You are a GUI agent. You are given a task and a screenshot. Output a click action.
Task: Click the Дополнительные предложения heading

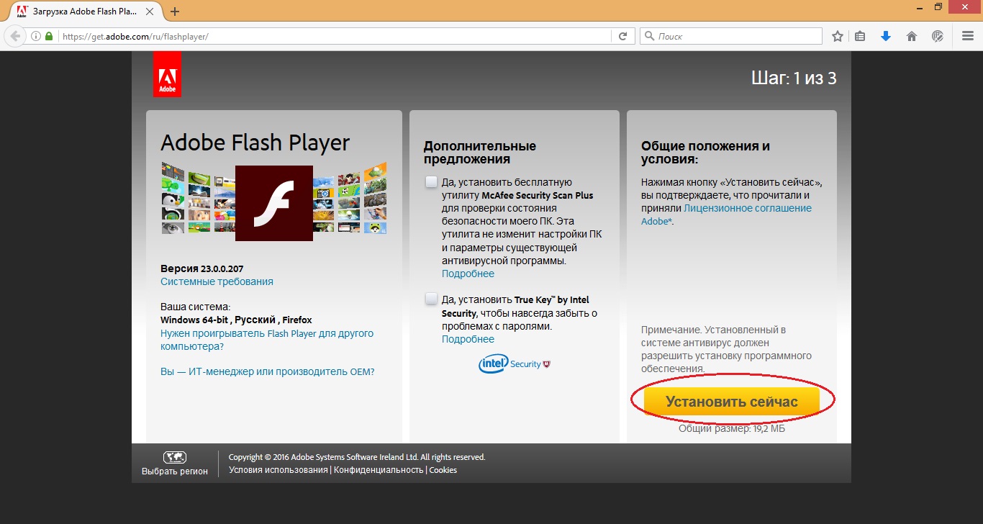479,153
